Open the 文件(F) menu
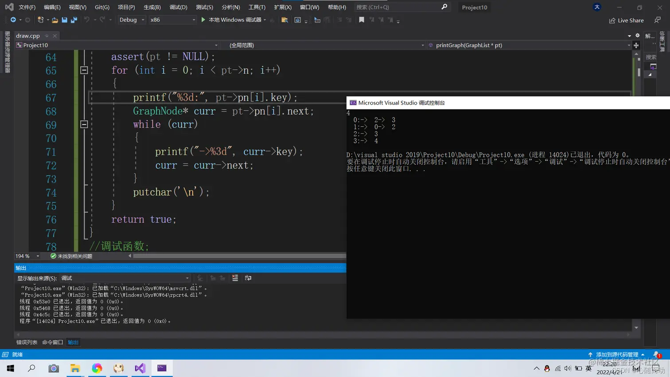 click(27, 7)
